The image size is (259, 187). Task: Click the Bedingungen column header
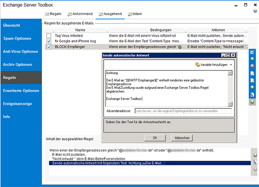(161, 30)
